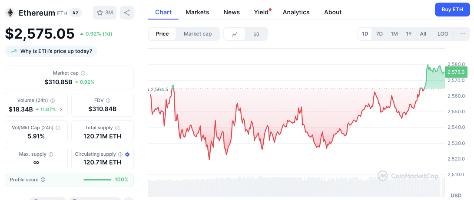The height and width of the screenshot is (200, 474).
Task: Click the Profile score progress bar
Action: [97, 180]
